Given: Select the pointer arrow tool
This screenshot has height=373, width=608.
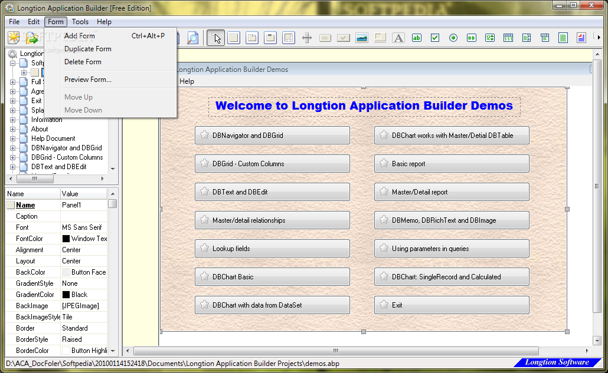Looking at the screenshot, I should [216, 38].
